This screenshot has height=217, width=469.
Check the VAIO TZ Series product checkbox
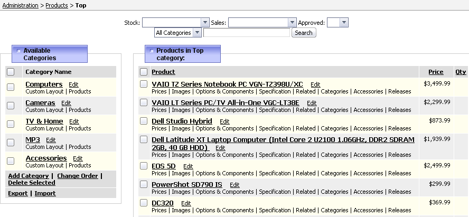(144, 84)
